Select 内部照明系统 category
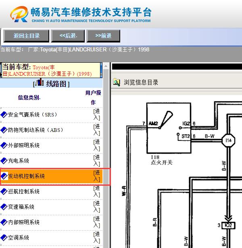242x248 pixels. [24, 222]
